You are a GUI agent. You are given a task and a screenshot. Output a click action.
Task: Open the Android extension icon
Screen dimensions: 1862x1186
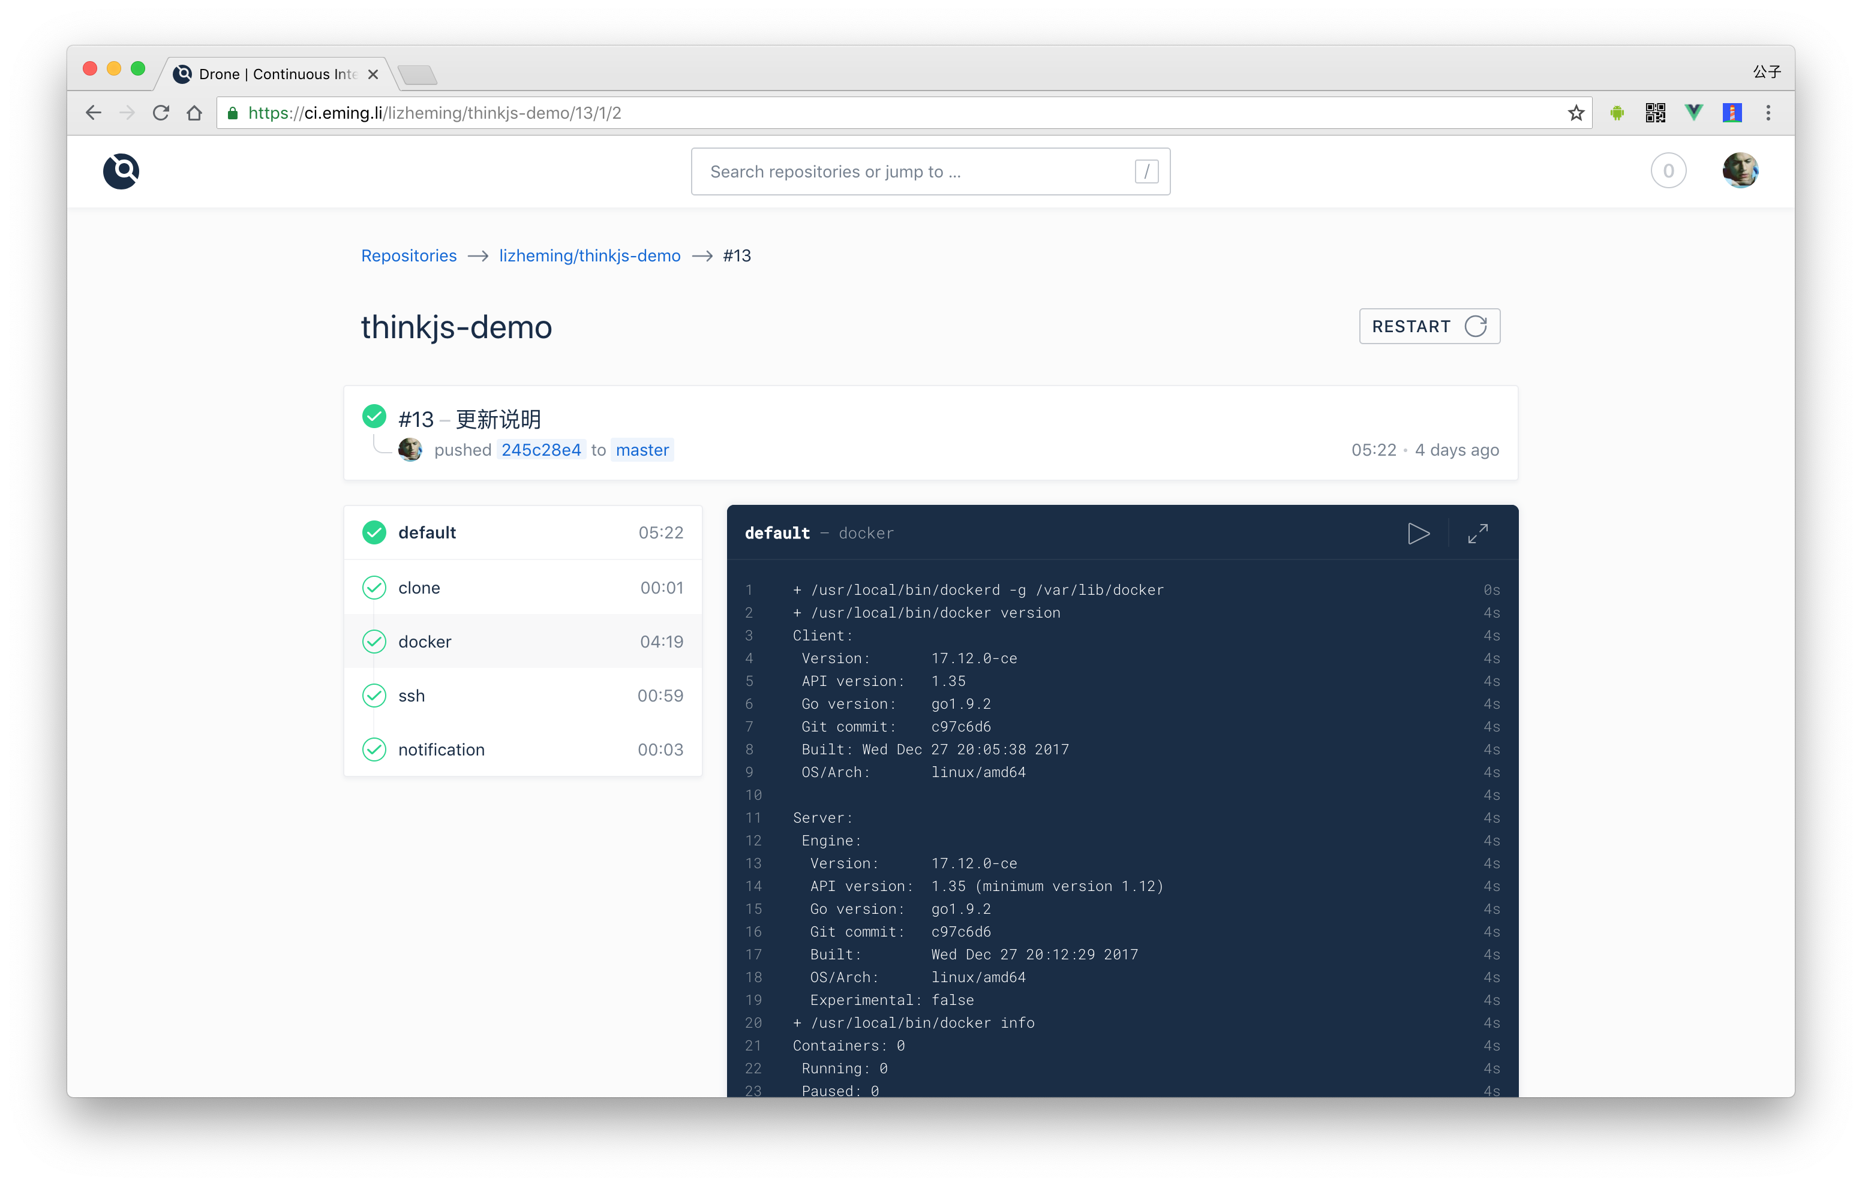click(x=1617, y=114)
